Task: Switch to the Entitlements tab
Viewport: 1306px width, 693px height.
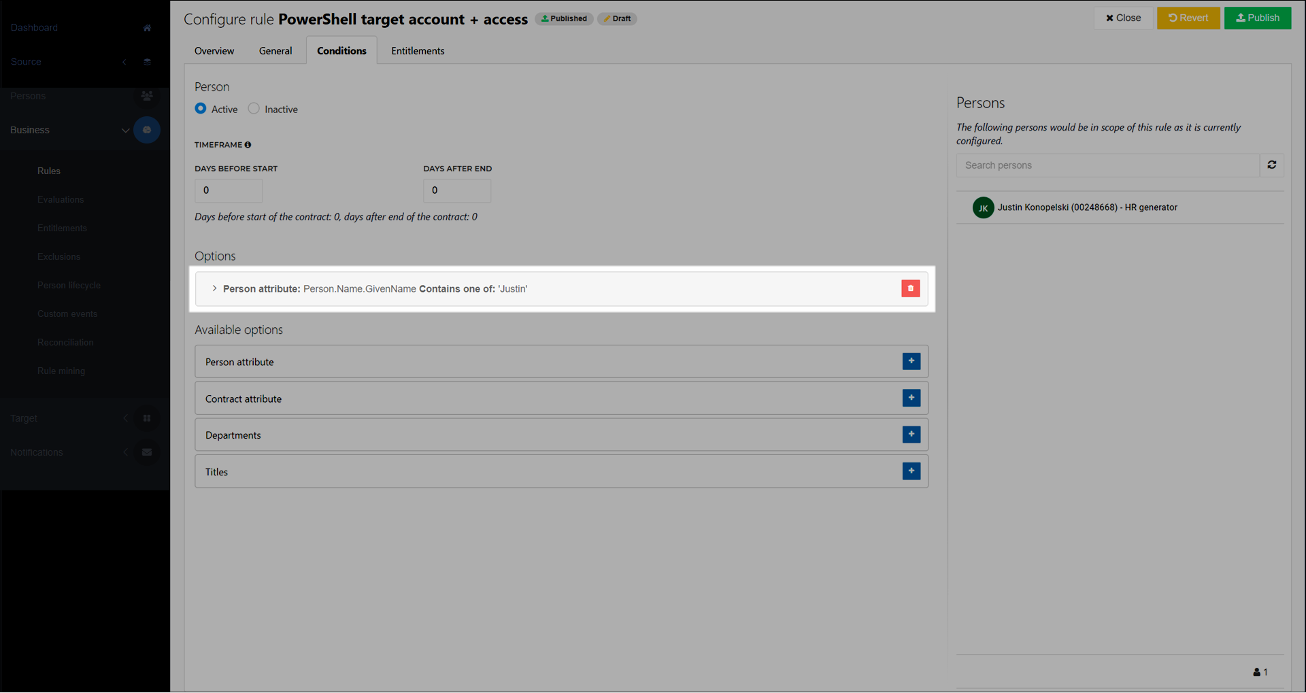Action: pyautogui.click(x=417, y=51)
